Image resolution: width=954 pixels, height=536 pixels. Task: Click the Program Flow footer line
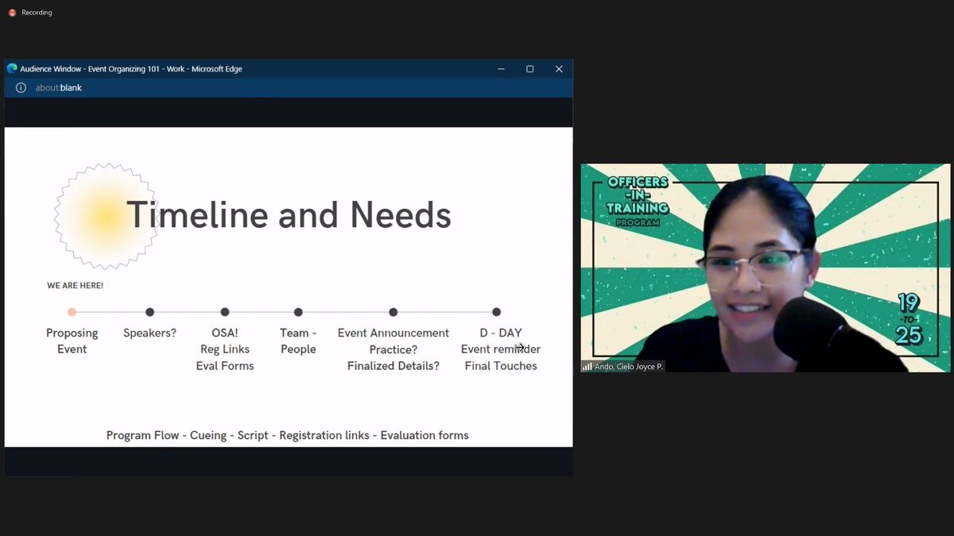pos(288,435)
